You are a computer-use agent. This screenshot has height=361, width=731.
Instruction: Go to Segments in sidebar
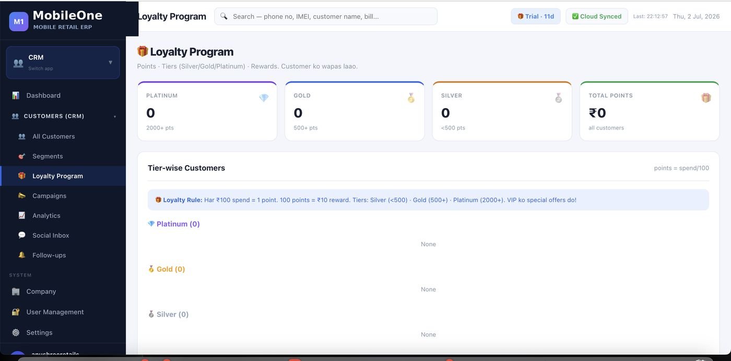[63, 156]
